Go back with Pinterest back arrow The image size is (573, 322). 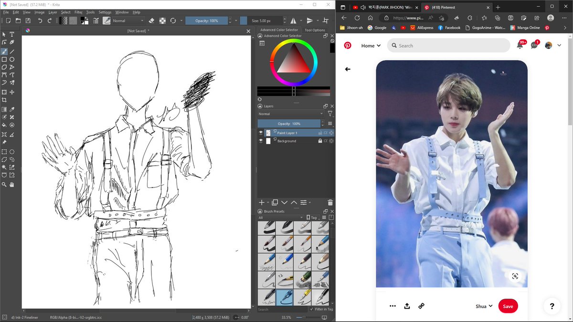(x=348, y=69)
